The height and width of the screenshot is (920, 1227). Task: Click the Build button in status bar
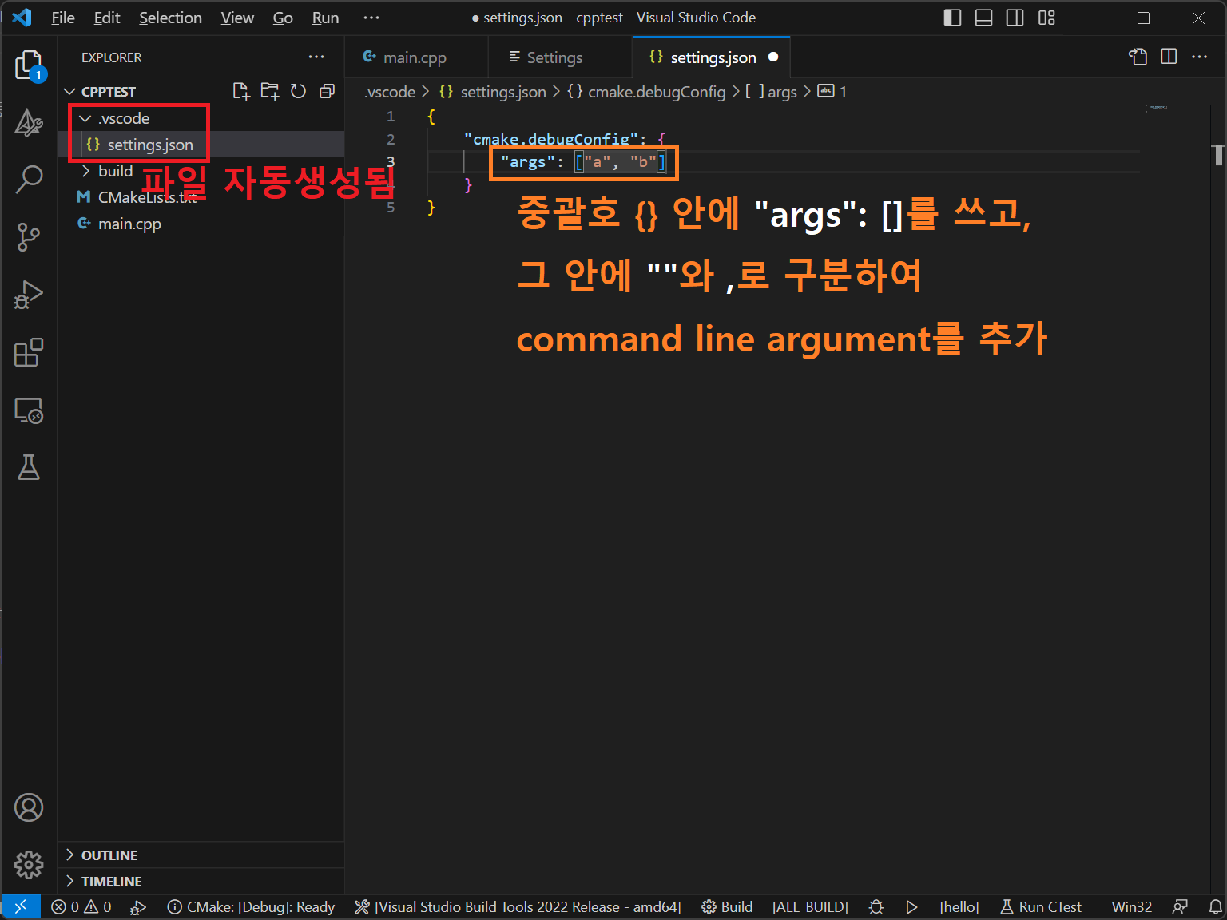click(727, 907)
